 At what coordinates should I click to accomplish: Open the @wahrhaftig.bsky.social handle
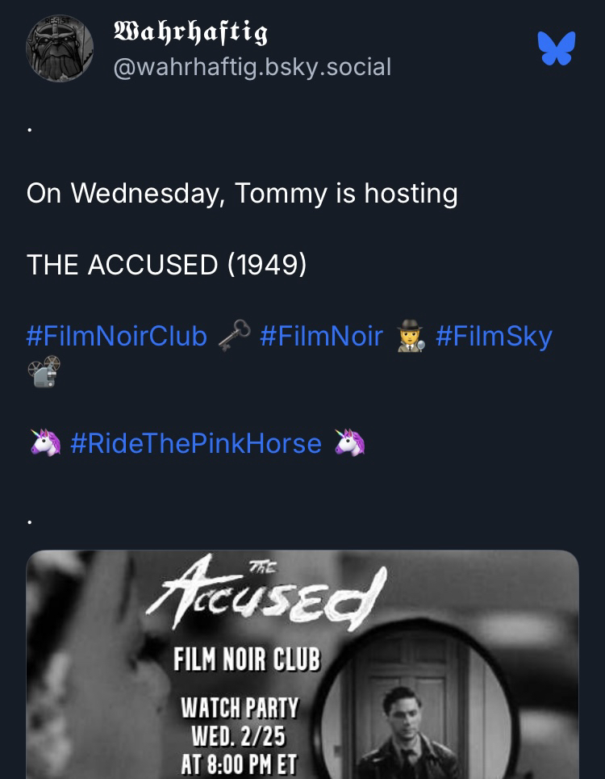(252, 66)
